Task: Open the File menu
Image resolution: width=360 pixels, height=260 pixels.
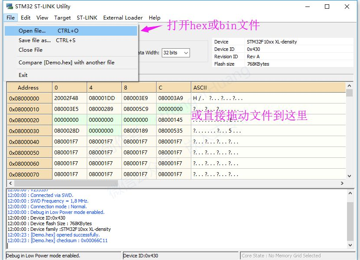Action: [x=10, y=18]
